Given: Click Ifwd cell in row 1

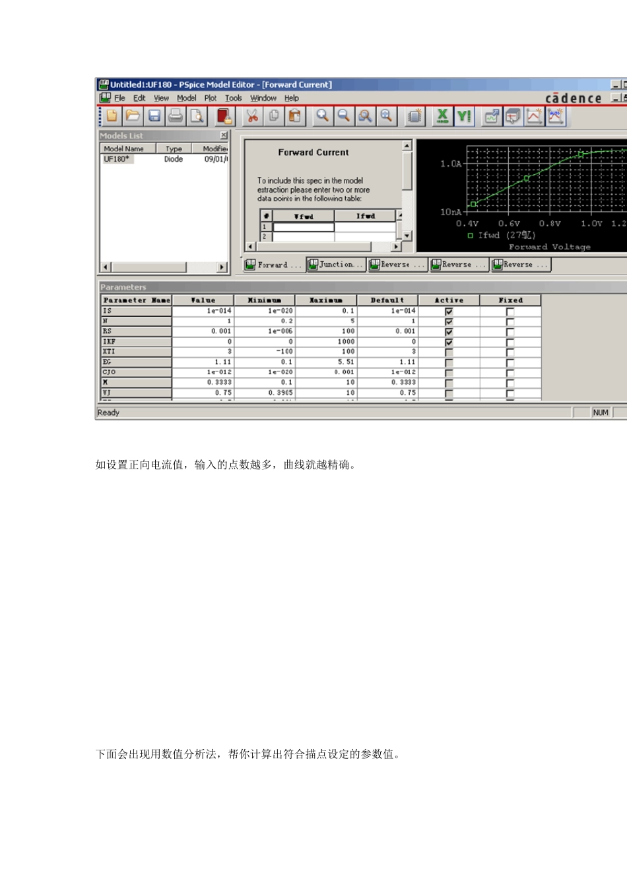Looking at the screenshot, I should click(x=365, y=226).
